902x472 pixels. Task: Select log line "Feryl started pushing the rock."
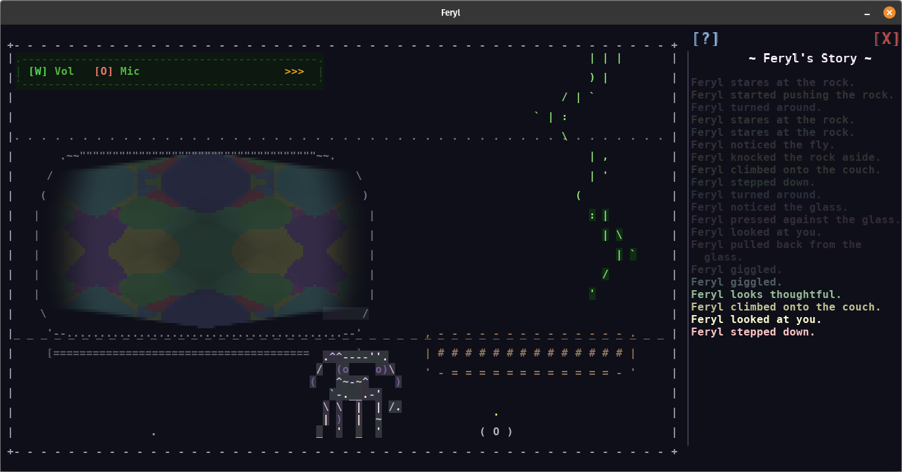click(792, 95)
